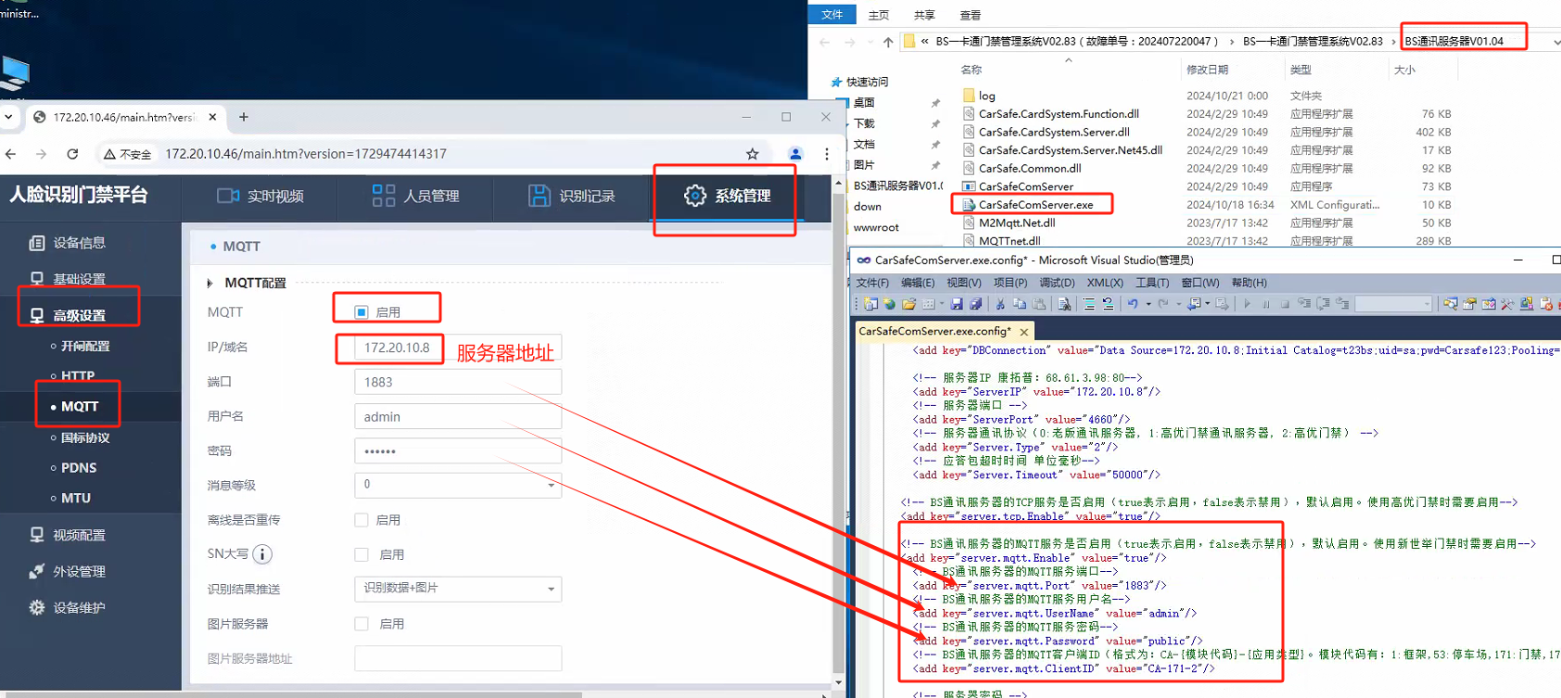Click the Undo arrow icon in Visual Studio
This screenshot has width=1561, height=698.
pyautogui.click(x=1132, y=304)
